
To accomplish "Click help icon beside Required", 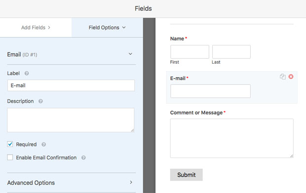I will click(x=44, y=145).
